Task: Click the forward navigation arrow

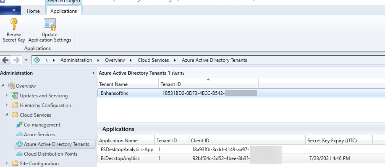Action: [16, 60]
